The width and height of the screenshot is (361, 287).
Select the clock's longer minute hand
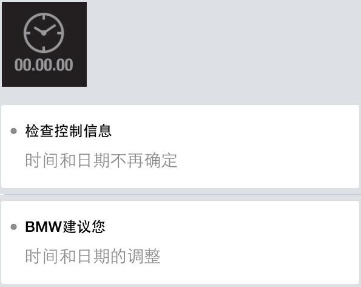pyautogui.click(x=50, y=29)
